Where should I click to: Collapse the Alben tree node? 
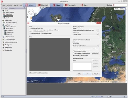(2, 10)
